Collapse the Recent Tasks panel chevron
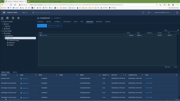 [178, 72]
